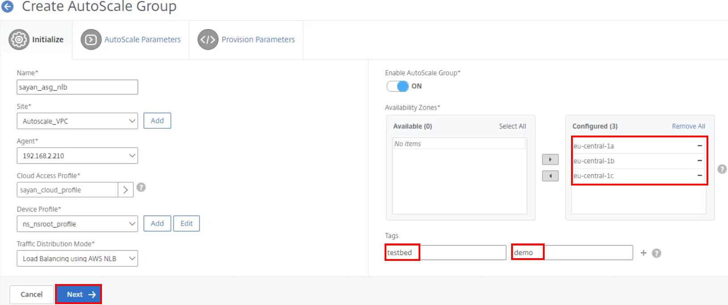Open help for Cloud Access Profile
Screen dimensions: 728x305
pos(141,187)
